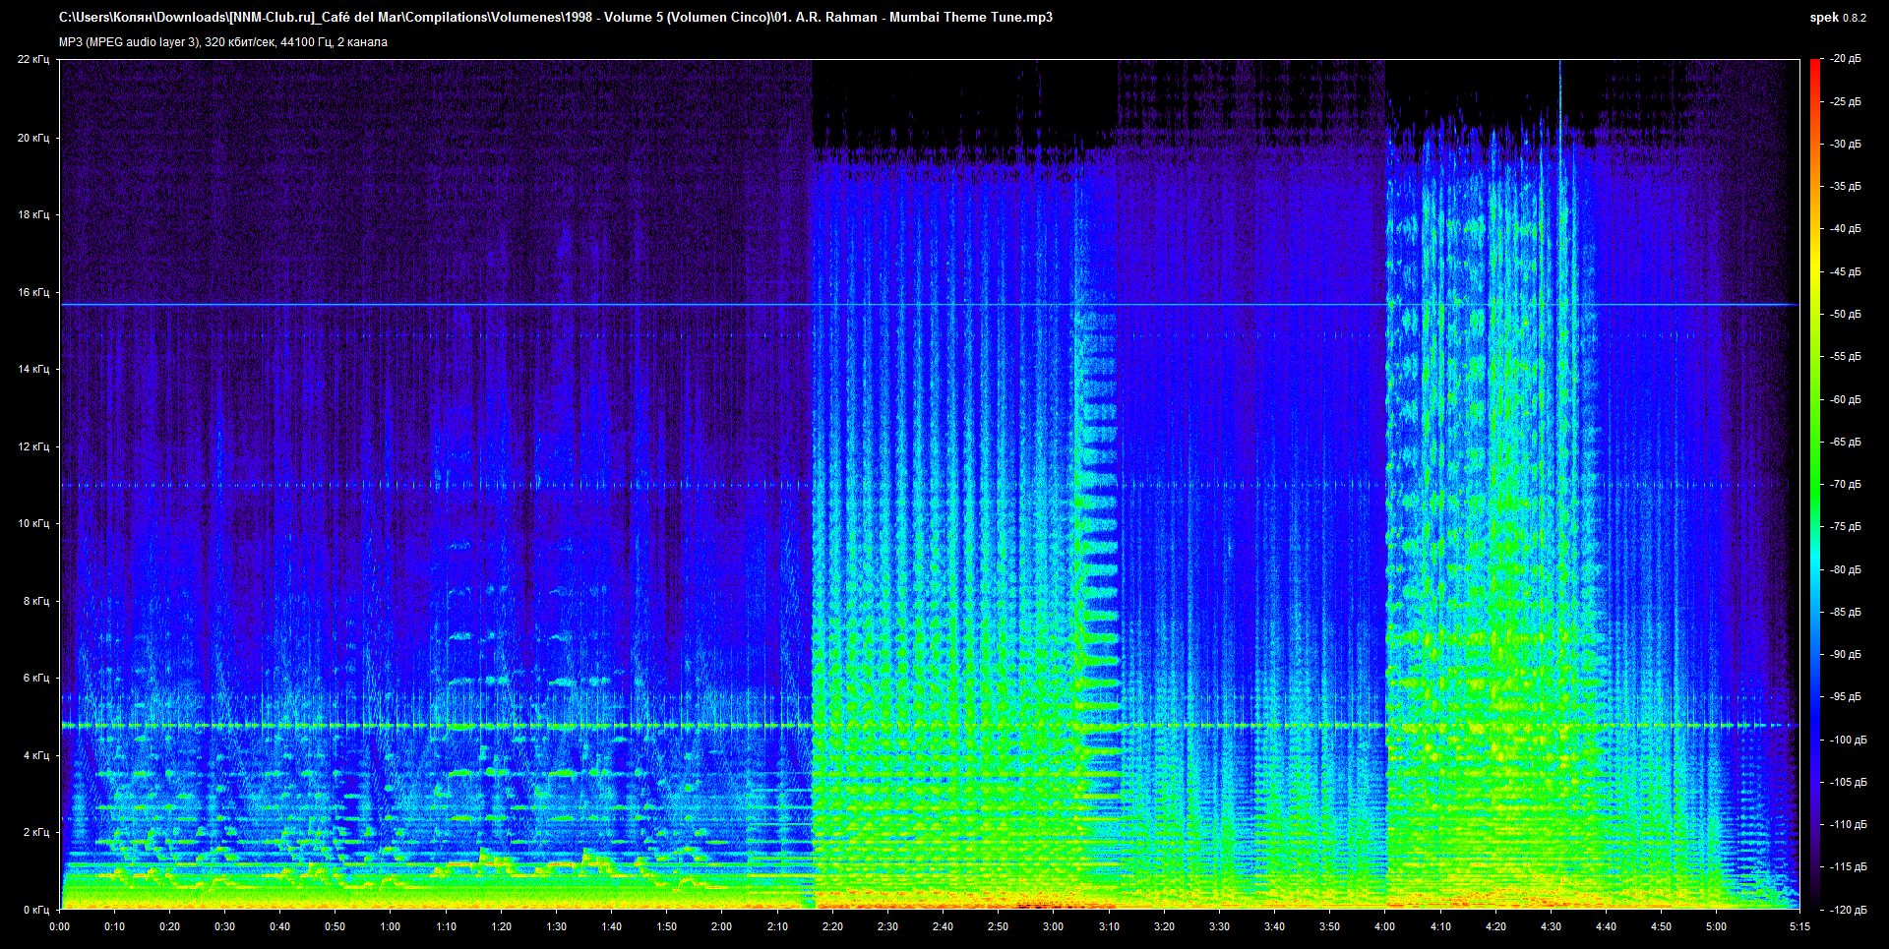Click the 3:10 time axis label
This screenshot has height=949, width=1889.
[1109, 926]
